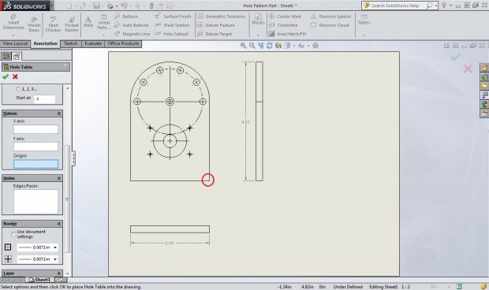This screenshot has width=489, height=290.
Task: Click the Area Hatch/Fill tool
Action: pos(287,34)
